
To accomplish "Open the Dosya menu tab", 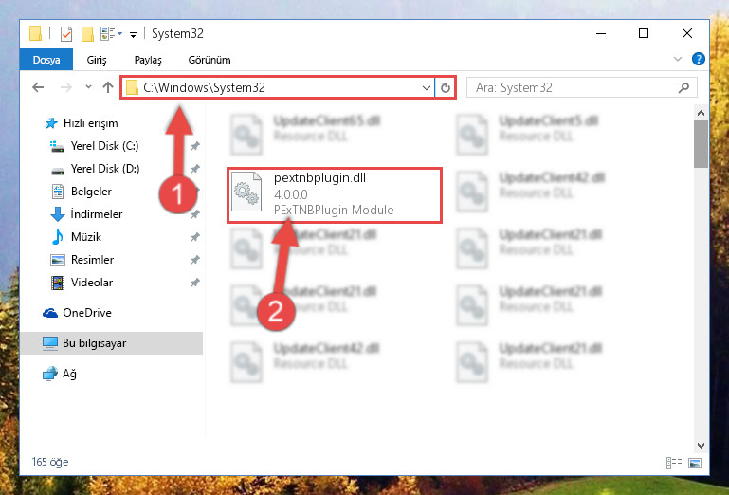I will [46, 60].
